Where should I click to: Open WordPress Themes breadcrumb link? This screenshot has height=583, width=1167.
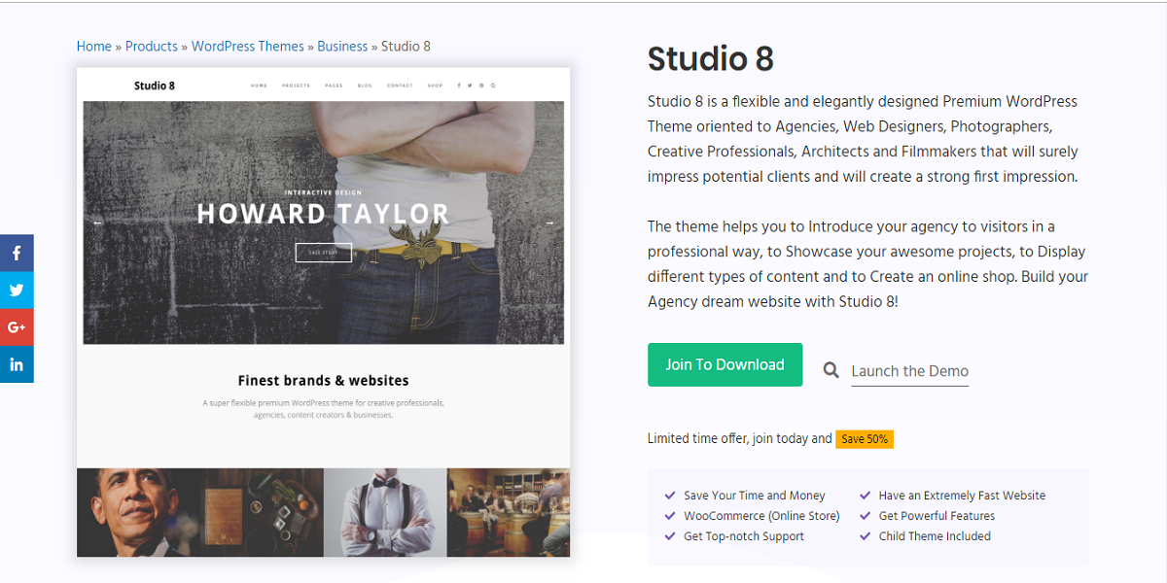click(x=248, y=46)
